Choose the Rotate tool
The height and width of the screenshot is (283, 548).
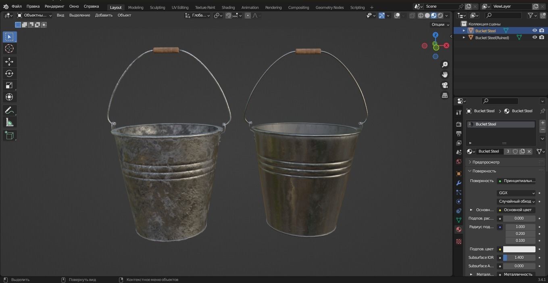coord(9,73)
